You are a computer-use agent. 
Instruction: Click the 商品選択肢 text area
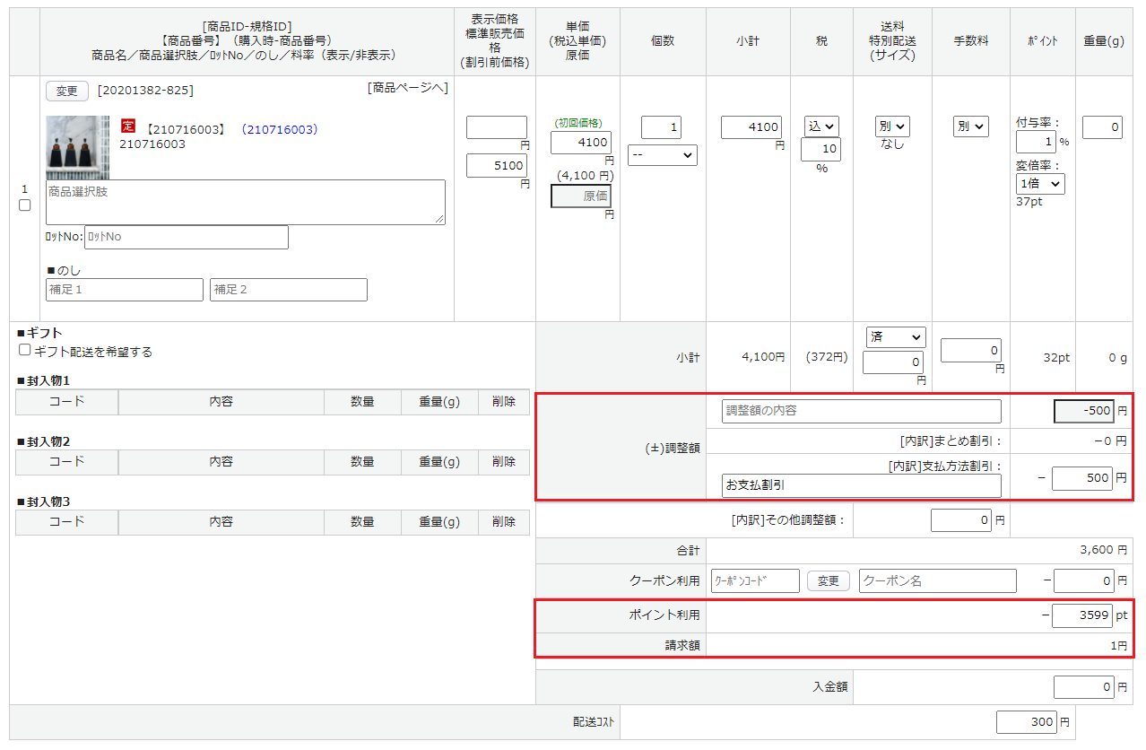245,202
